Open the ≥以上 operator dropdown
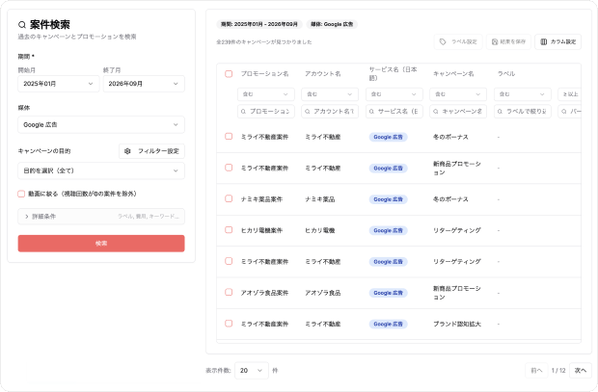This screenshot has width=598, height=392. (x=570, y=94)
